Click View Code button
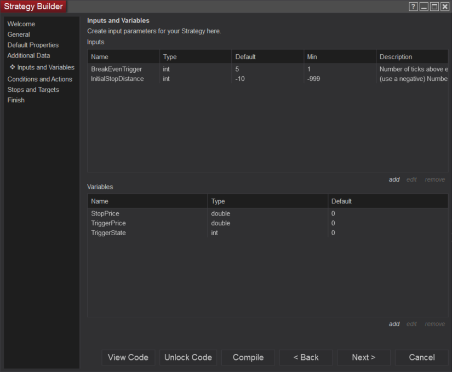This screenshot has width=452, height=372. (x=128, y=357)
